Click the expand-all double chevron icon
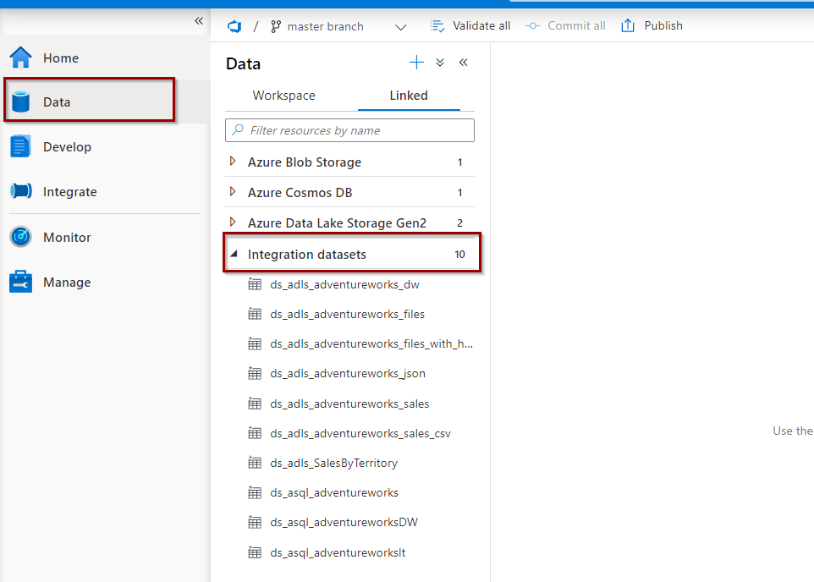Image resolution: width=814 pixels, height=582 pixels. click(x=440, y=63)
